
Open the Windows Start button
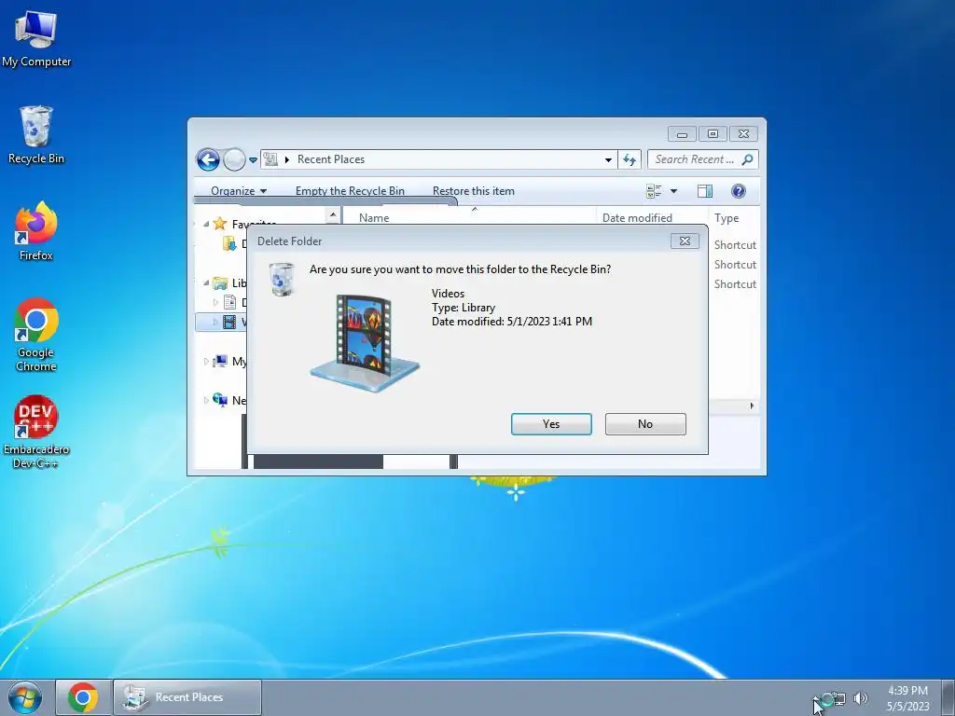click(25, 697)
